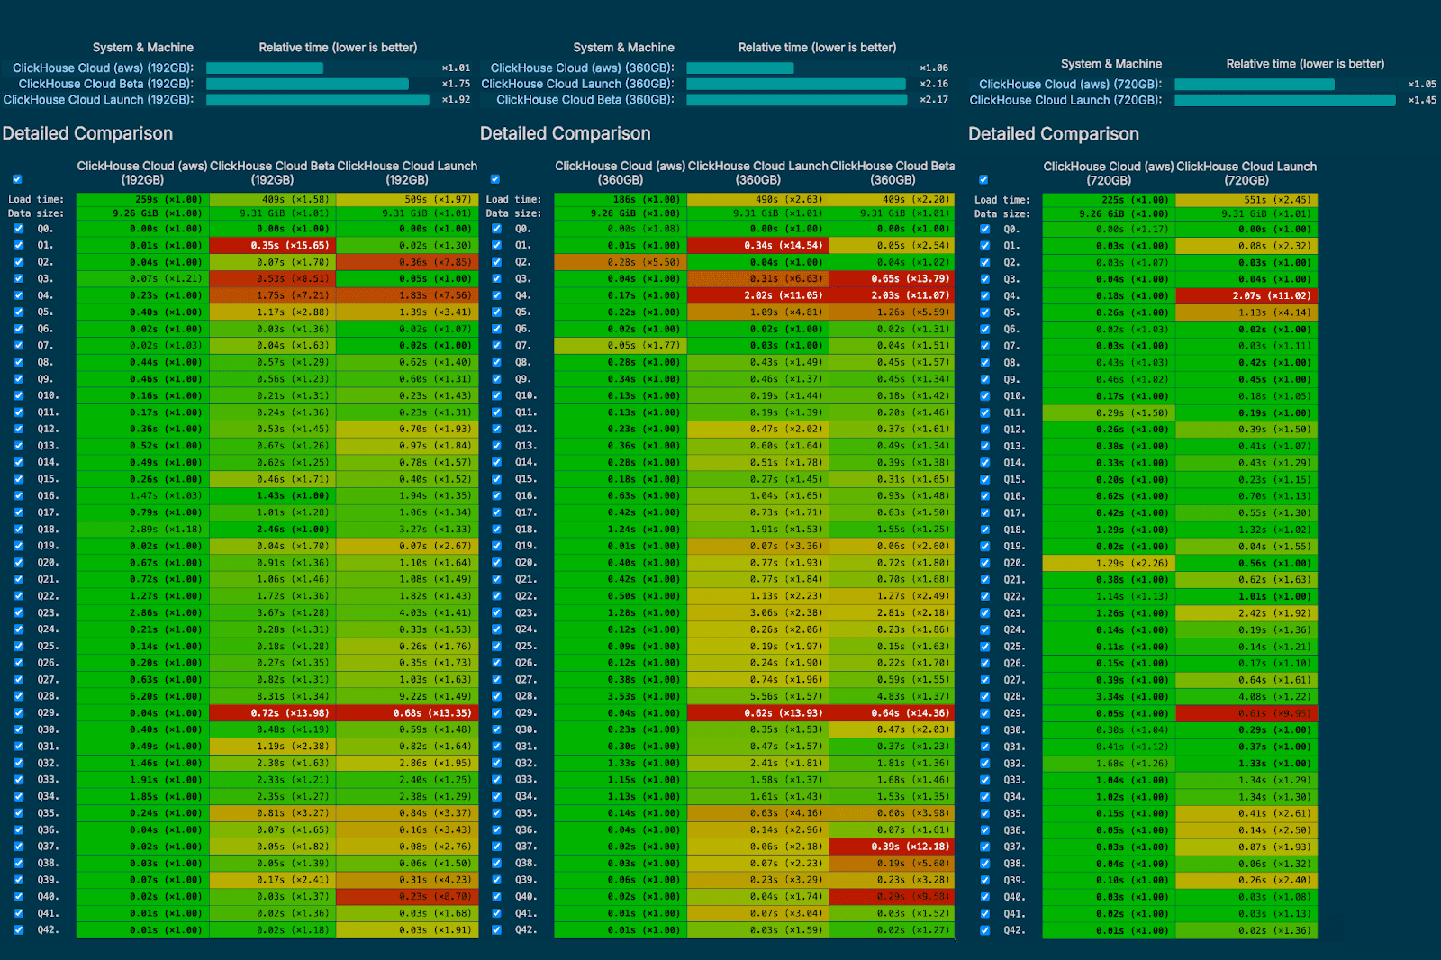Toggle the select-all checkbox above the 720GB query list

click(x=983, y=180)
